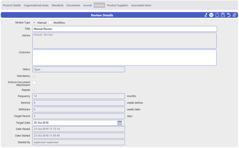Image resolution: width=239 pixels, height=148 pixels.
Task: Select the Workflow review type radio button
Action: click(x=50, y=23)
